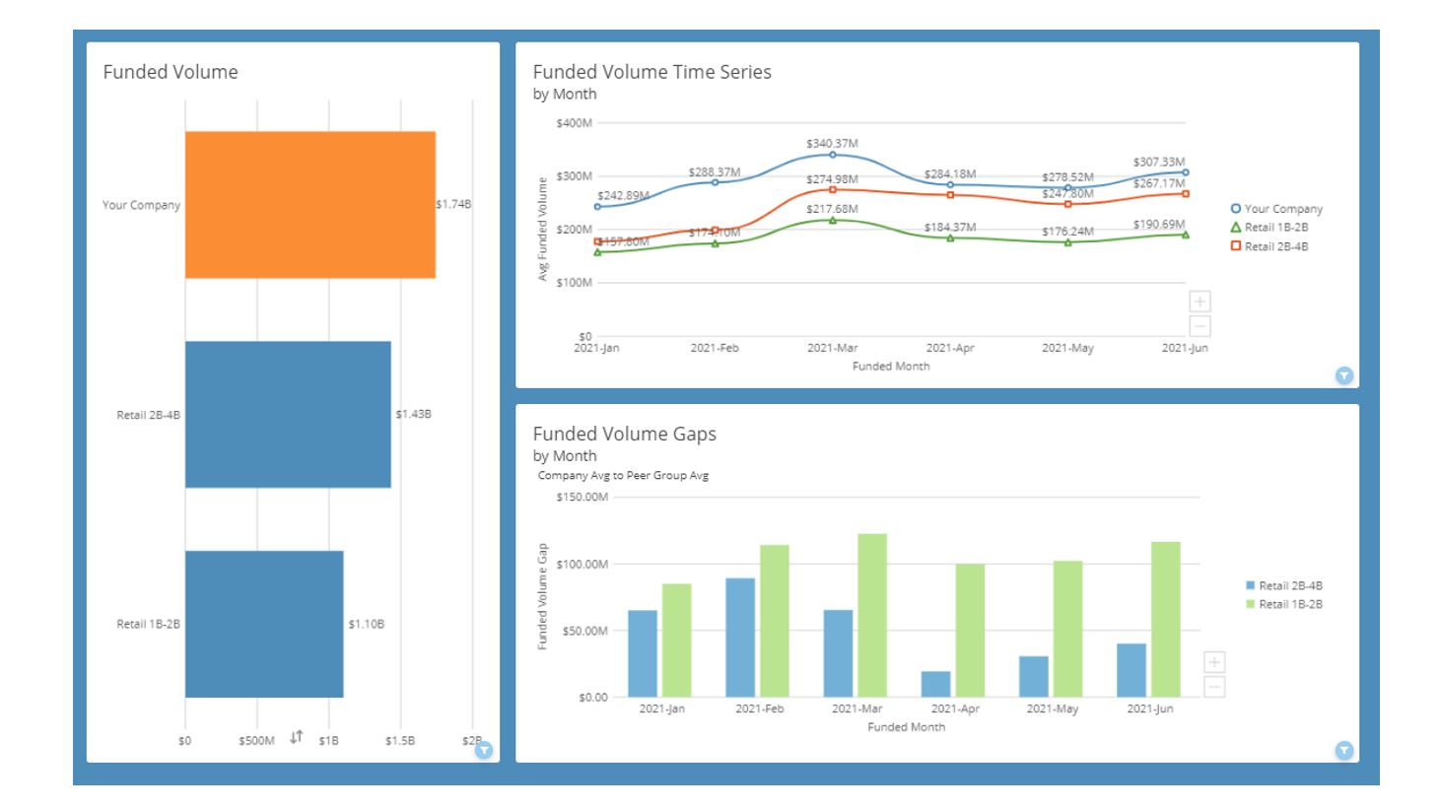Click the green 2021-Mar gap bar
The image size is (1440, 810).
872,616
